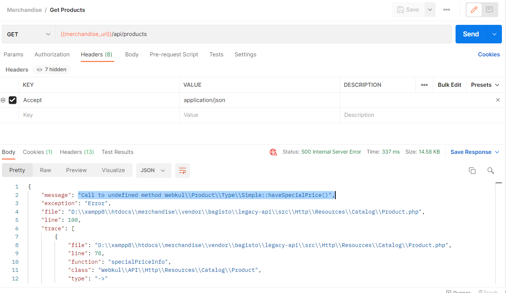The height and width of the screenshot is (293, 506).
Task: Select the Headers (8) request tab
Action: (96, 54)
